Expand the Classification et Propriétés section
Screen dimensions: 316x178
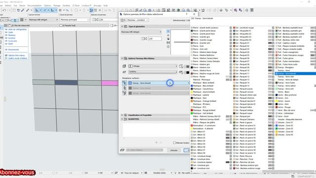[x=122, y=115]
